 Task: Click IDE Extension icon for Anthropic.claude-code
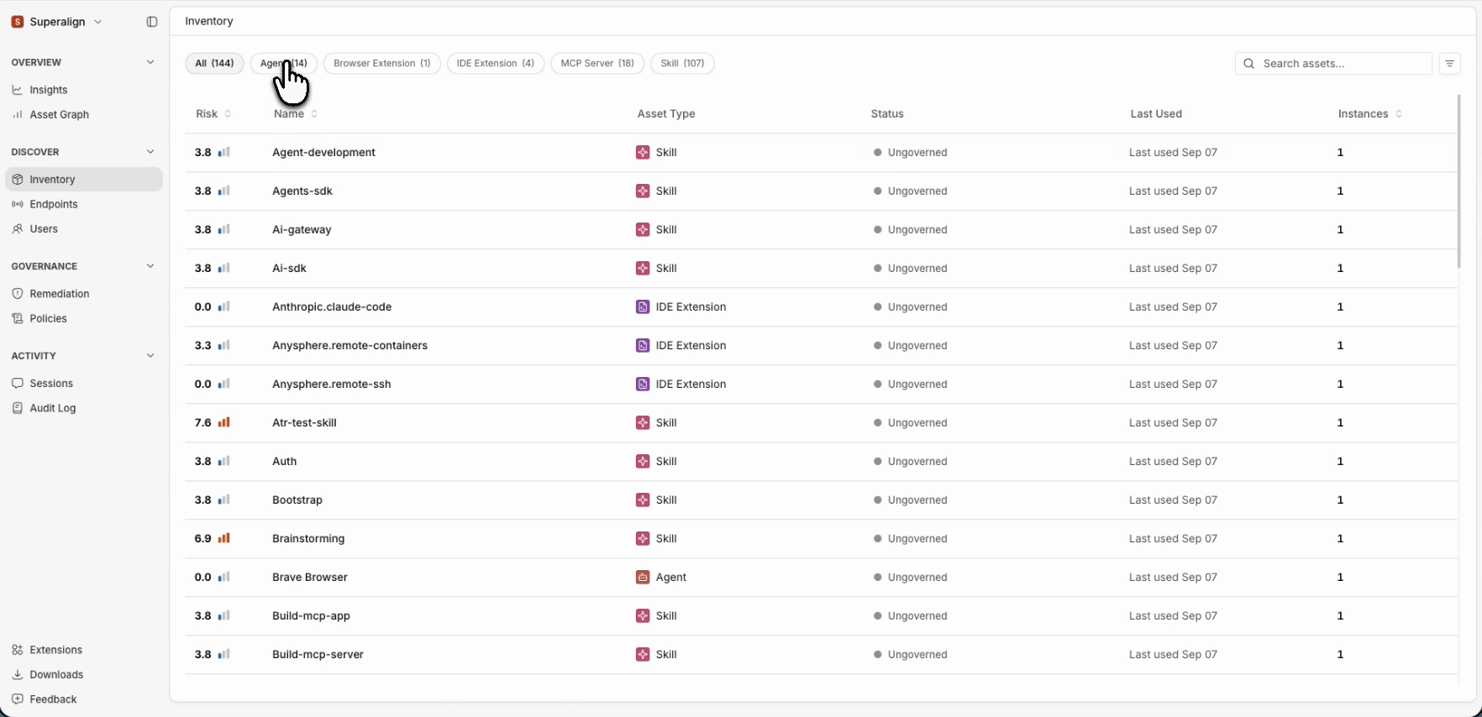[x=643, y=307]
